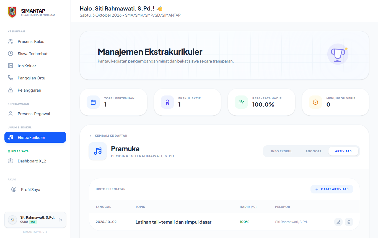378x238 pixels.
Task: Go to Presensi Kelas menu item
Action: [x=35, y=42]
